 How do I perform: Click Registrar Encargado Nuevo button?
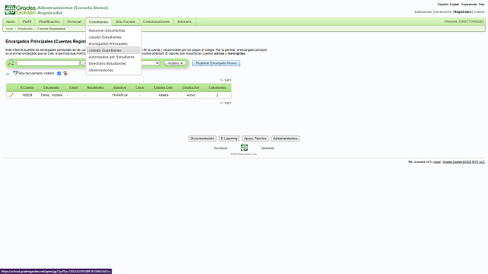tap(216, 63)
